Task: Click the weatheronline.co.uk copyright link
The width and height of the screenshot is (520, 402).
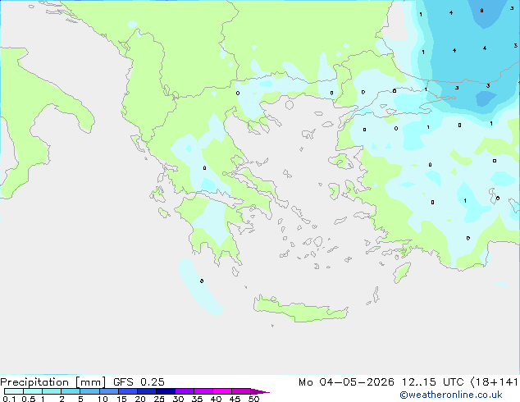Action: coord(451,395)
